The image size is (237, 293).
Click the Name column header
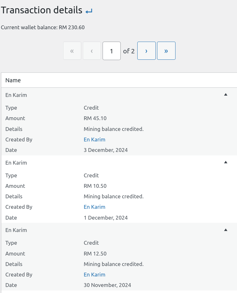coord(13,80)
